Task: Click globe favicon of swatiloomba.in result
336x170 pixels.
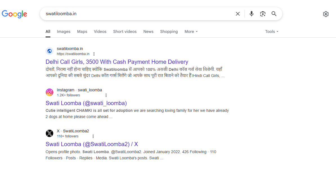Action: click(50, 51)
